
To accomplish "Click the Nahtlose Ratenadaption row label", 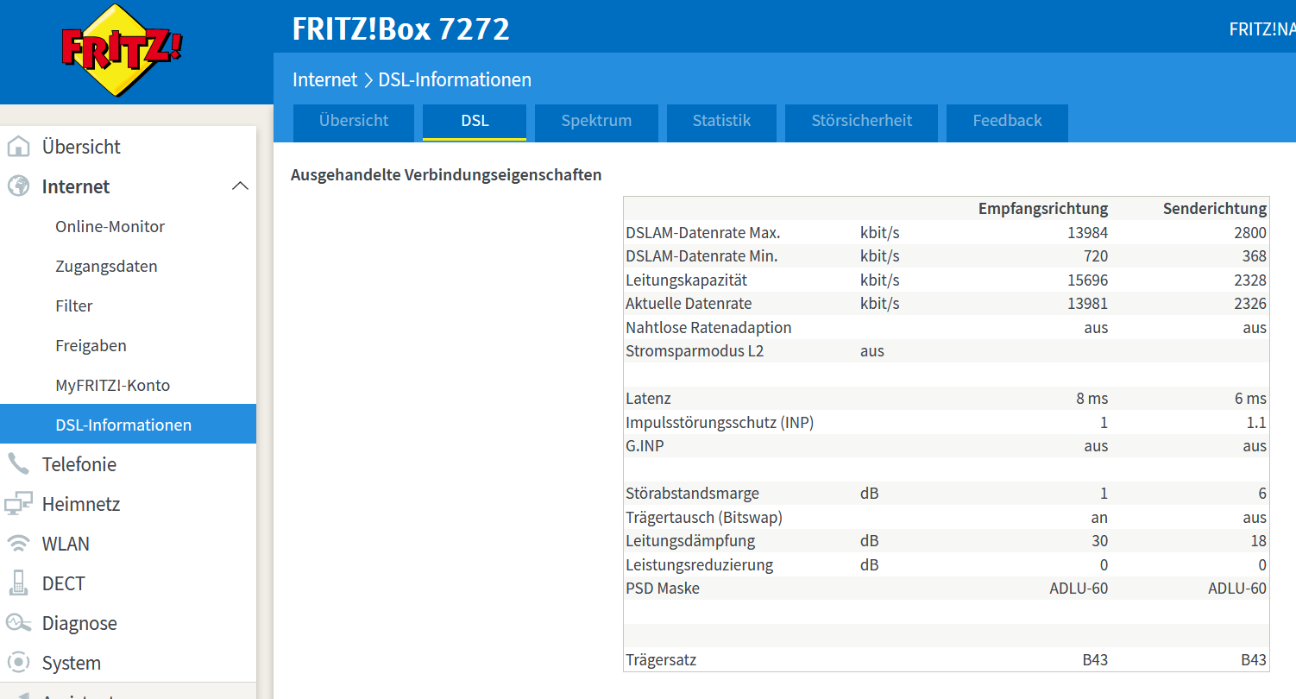I will click(708, 328).
